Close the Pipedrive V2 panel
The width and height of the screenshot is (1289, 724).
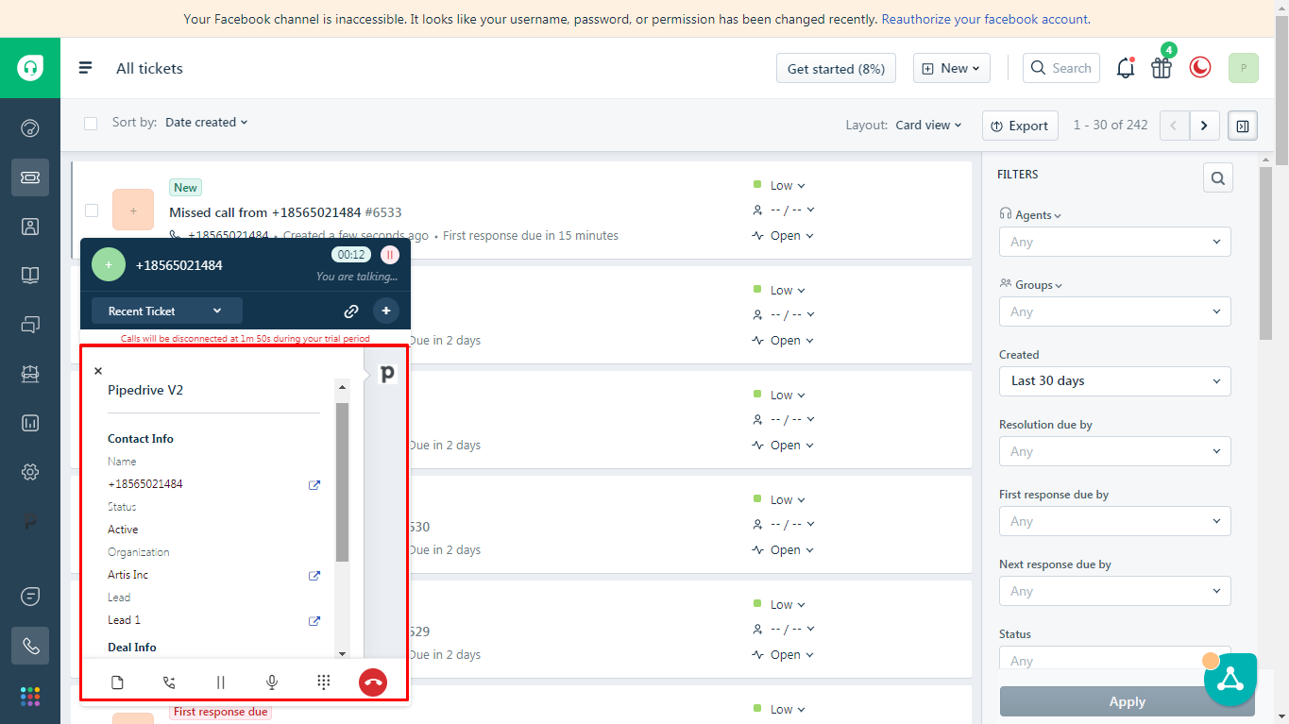tap(98, 371)
